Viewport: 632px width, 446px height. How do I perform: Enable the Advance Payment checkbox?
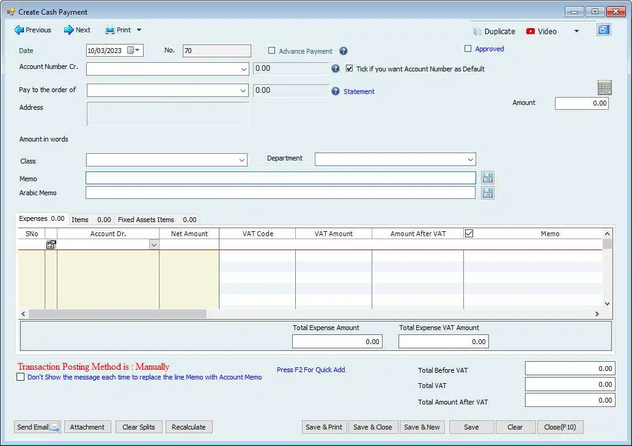pos(272,51)
